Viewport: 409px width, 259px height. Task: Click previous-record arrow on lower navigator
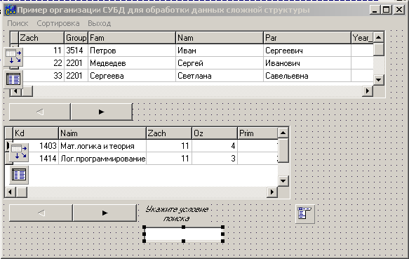[x=41, y=213]
